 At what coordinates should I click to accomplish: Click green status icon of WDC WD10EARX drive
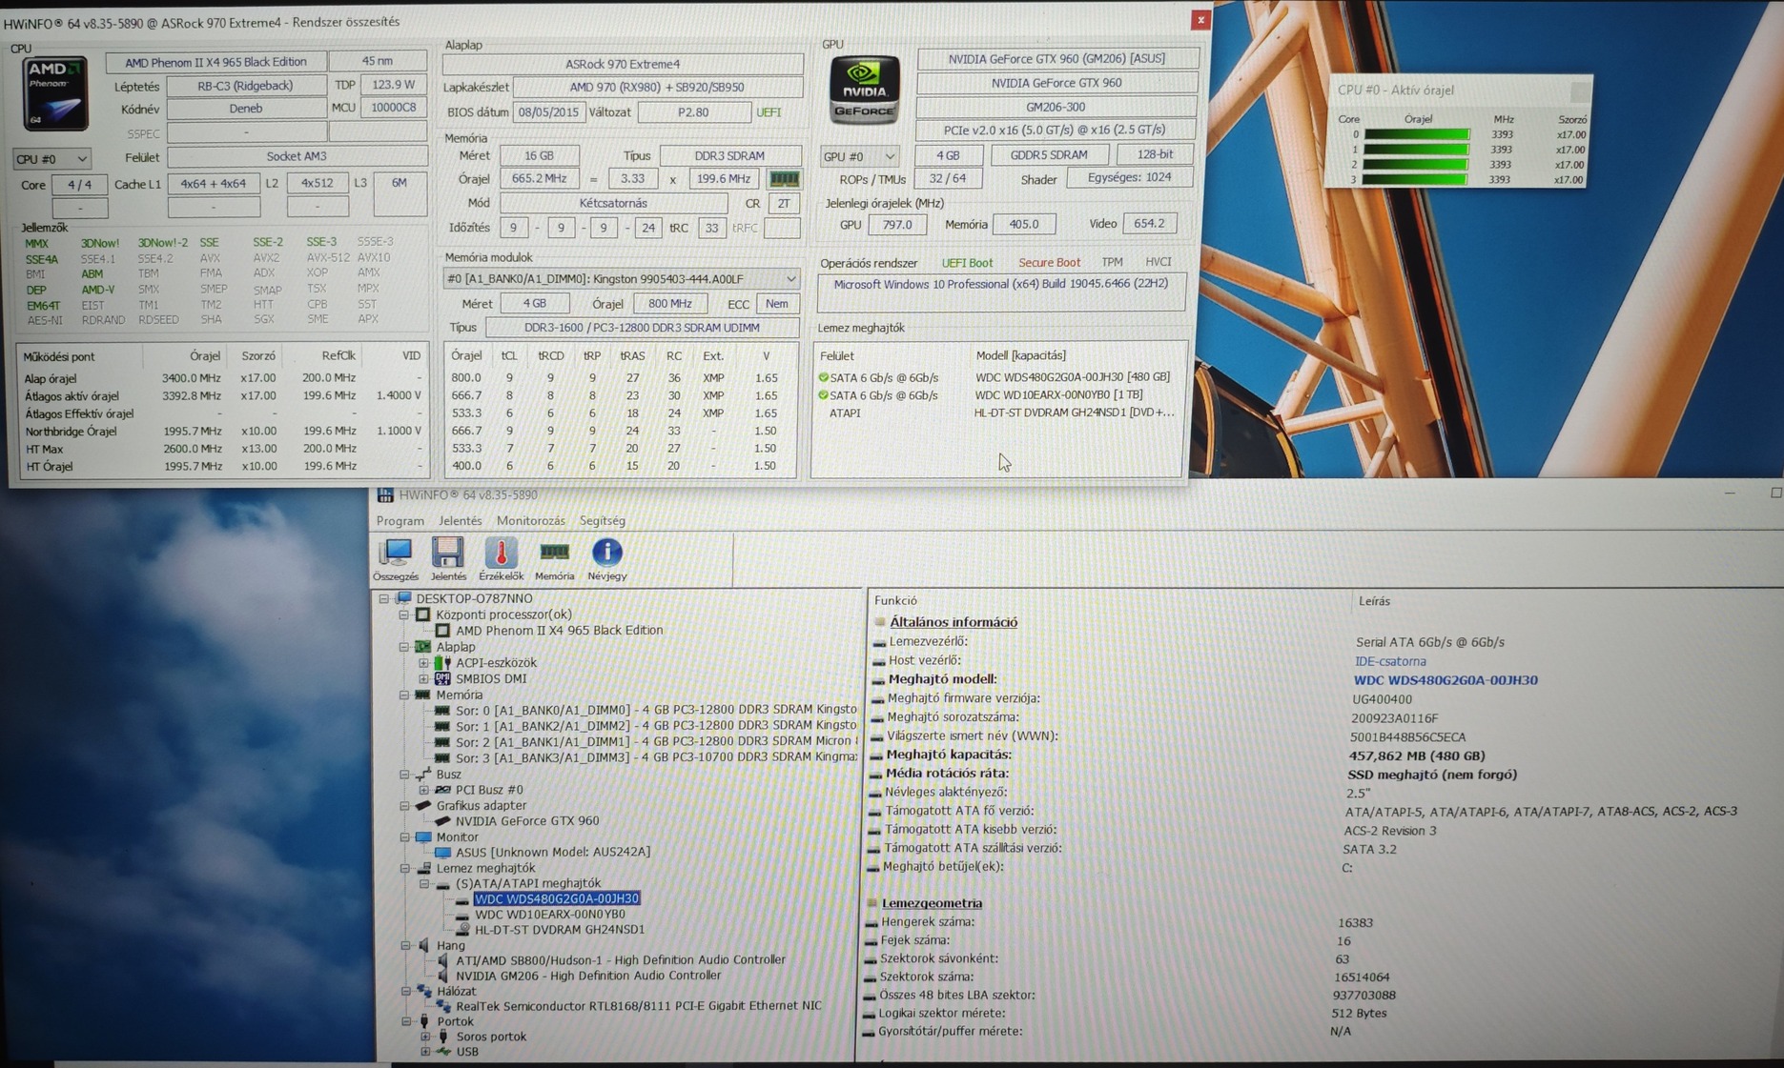click(823, 395)
